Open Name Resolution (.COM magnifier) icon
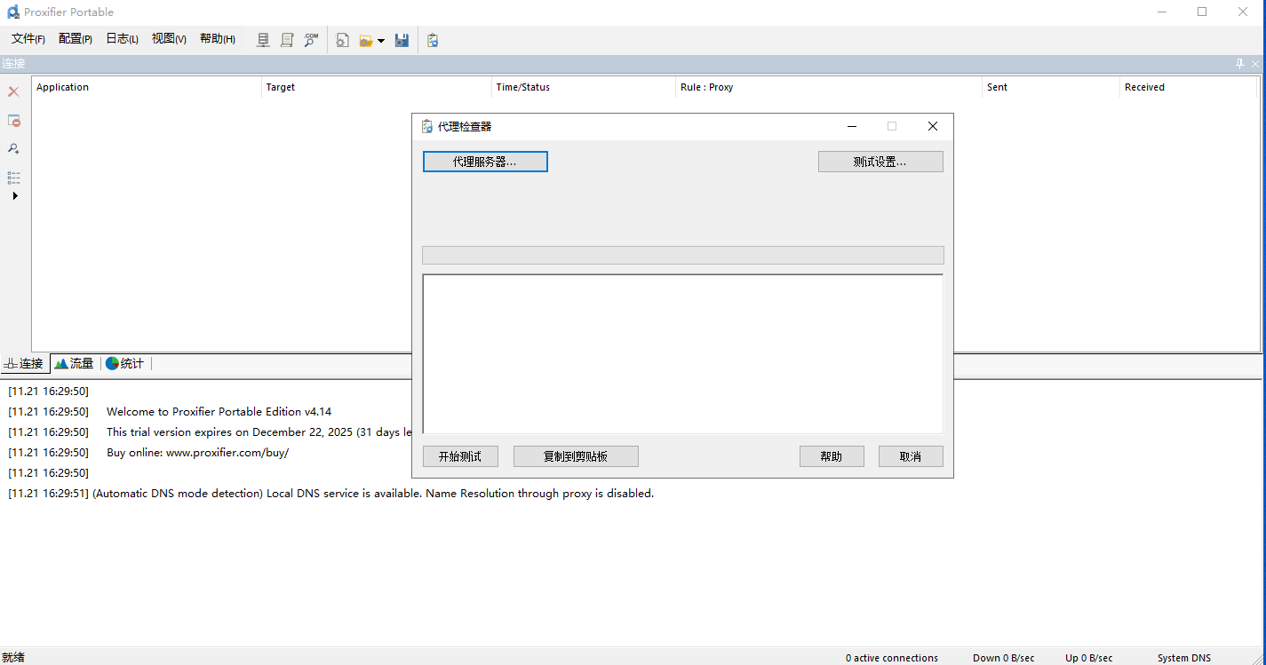The image size is (1266, 665). [x=311, y=40]
